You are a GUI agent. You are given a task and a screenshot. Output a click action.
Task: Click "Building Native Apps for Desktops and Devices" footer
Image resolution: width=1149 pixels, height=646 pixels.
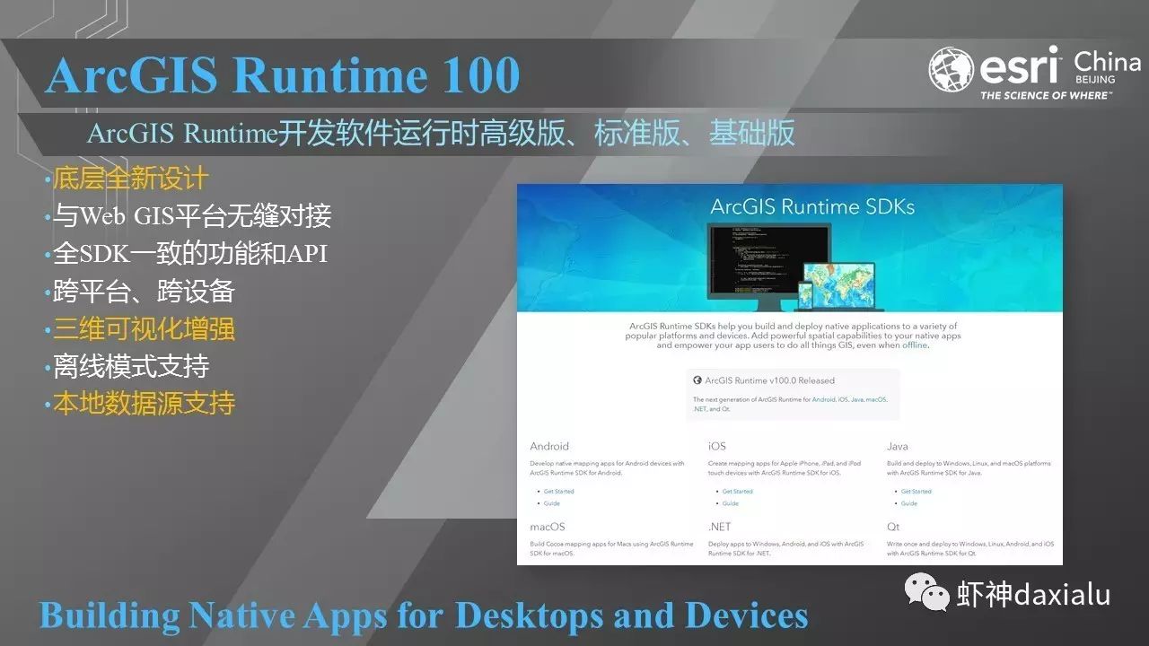[x=424, y=615]
